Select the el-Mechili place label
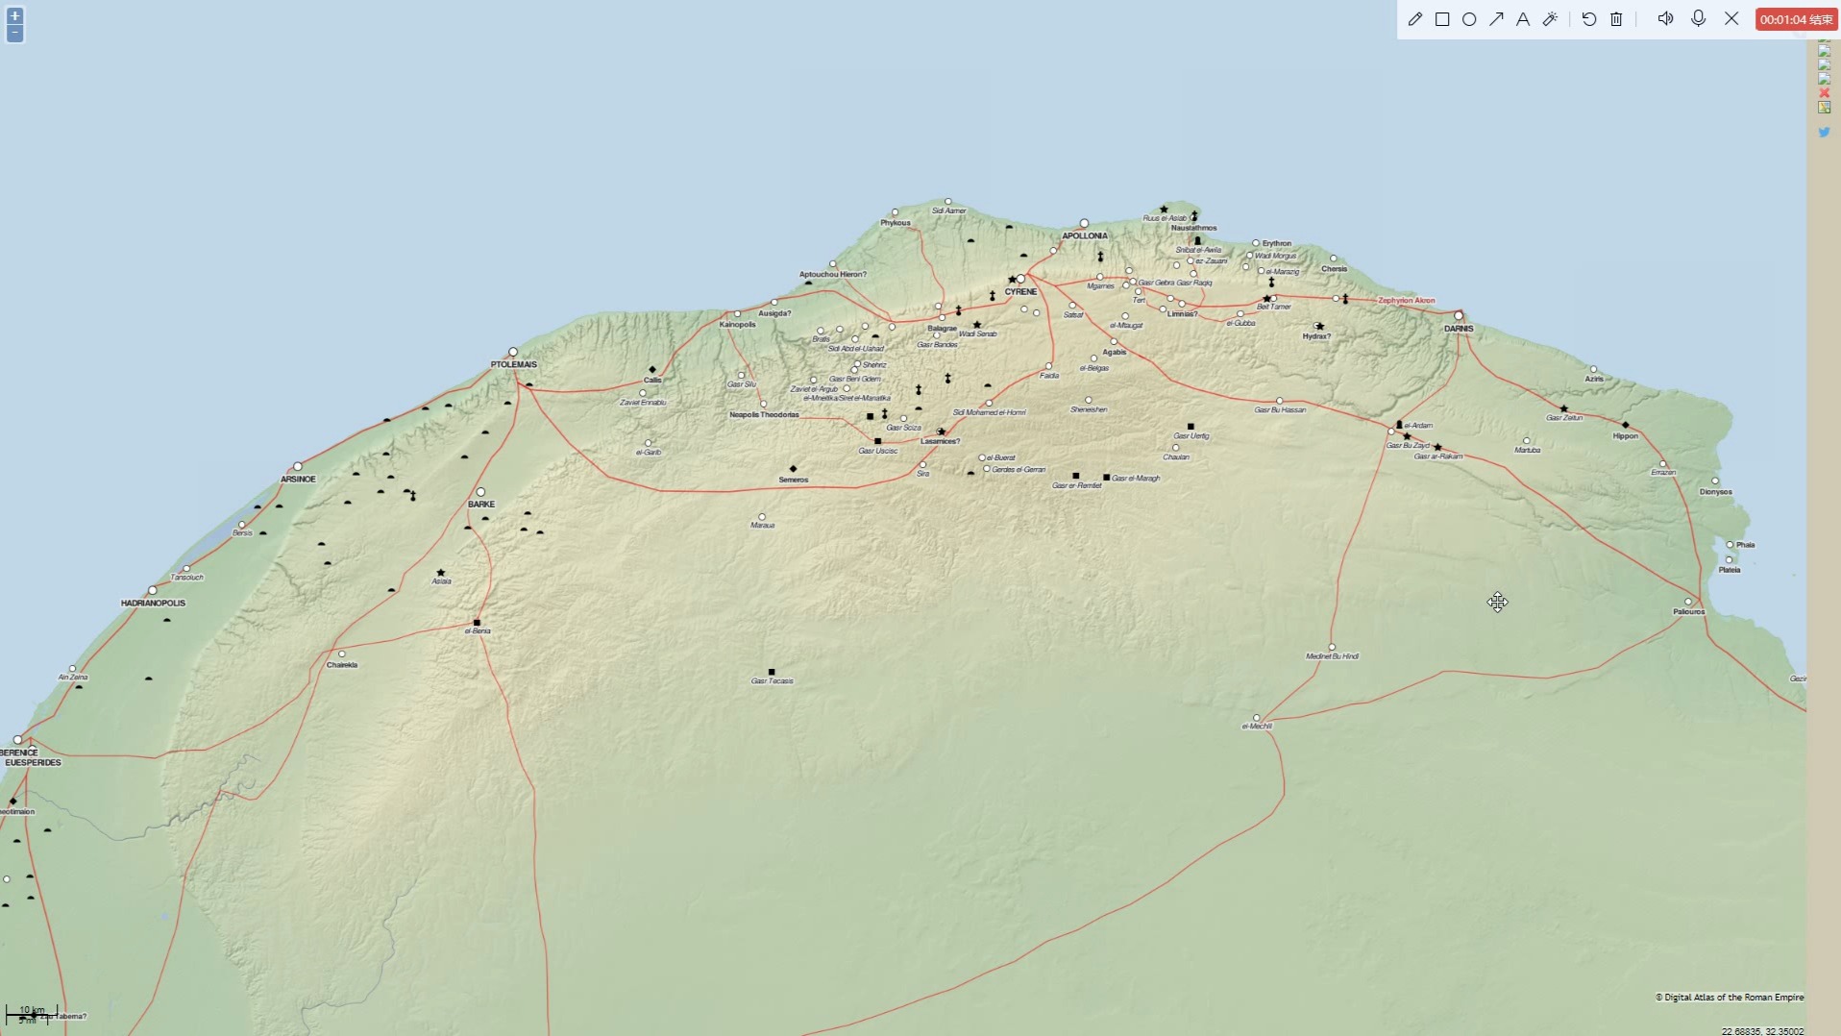This screenshot has height=1036, width=1841. pos(1256,727)
